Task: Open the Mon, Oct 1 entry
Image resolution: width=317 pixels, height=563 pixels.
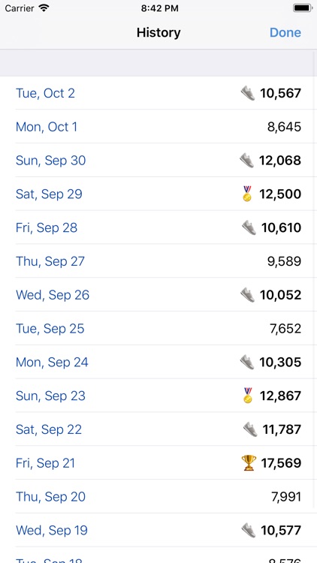Action: pyautogui.click(x=158, y=127)
